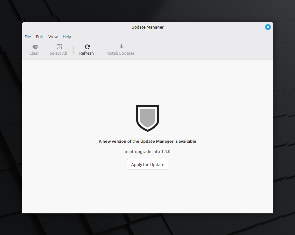Image resolution: width=295 pixels, height=235 pixels.
Task: Click the Update Manager title bar text
Action: click(x=147, y=27)
